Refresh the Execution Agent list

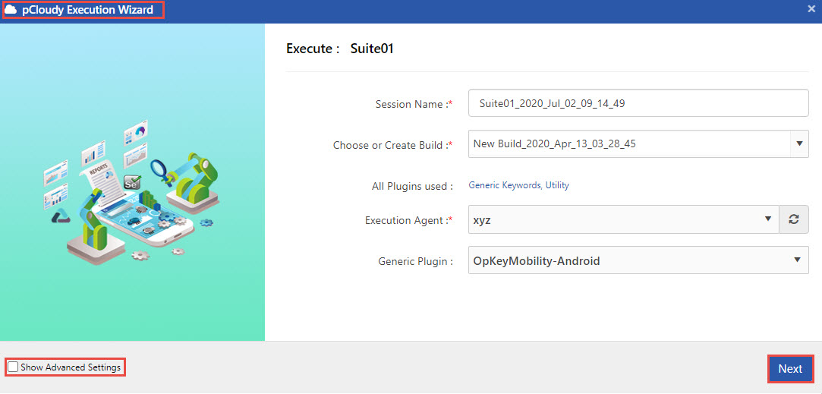(794, 219)
